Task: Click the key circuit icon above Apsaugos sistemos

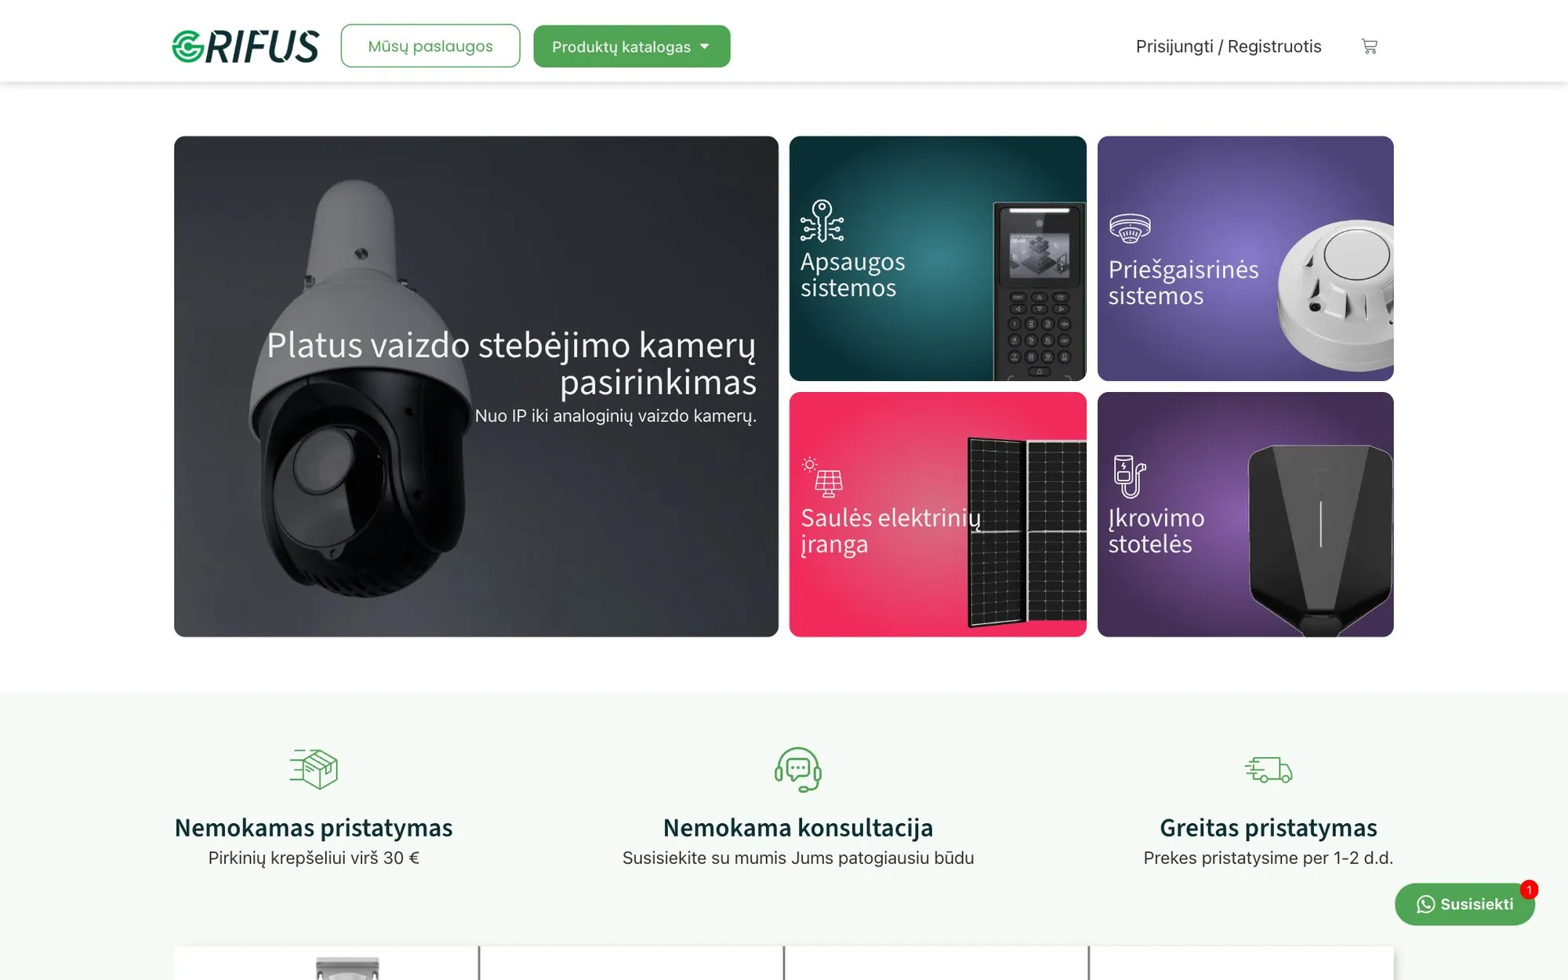Action: (822, 220)
